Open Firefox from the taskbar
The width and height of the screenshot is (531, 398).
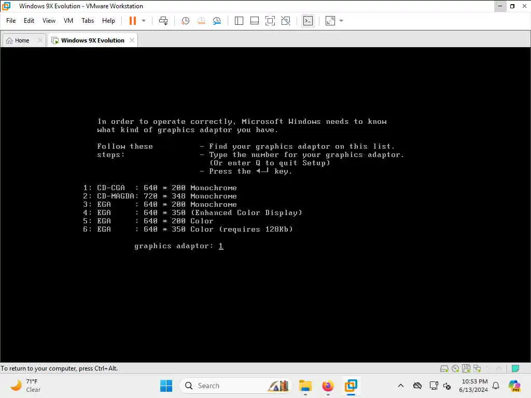328,386
